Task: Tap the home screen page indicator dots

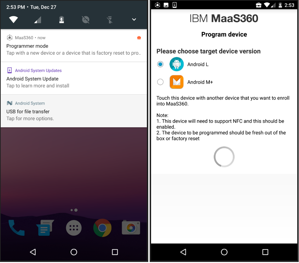Action: click(74, 210)
